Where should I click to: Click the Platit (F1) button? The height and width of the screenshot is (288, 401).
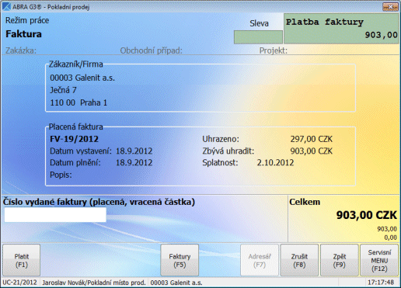[x=22, y=260]
